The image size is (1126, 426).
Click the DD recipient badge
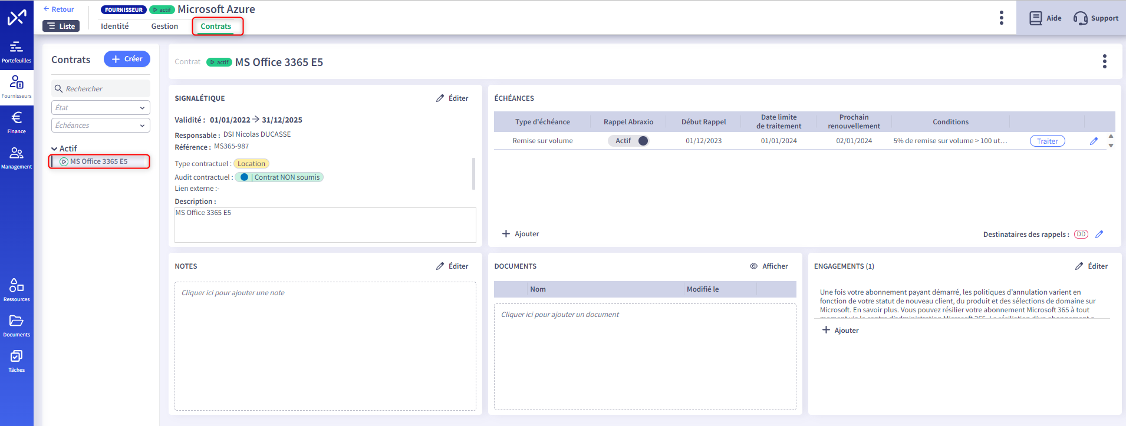[1081, 234]
